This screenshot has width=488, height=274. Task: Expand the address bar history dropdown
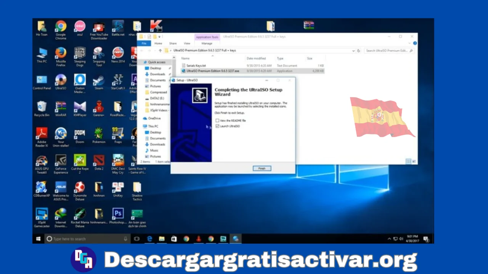point(354,51)
